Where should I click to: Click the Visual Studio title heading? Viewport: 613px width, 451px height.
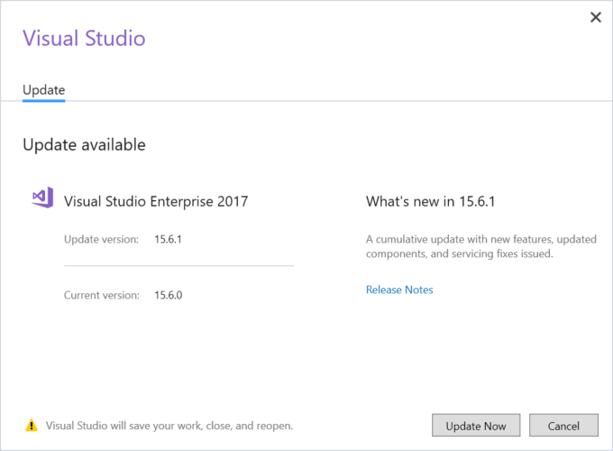(x=84, y=38)
